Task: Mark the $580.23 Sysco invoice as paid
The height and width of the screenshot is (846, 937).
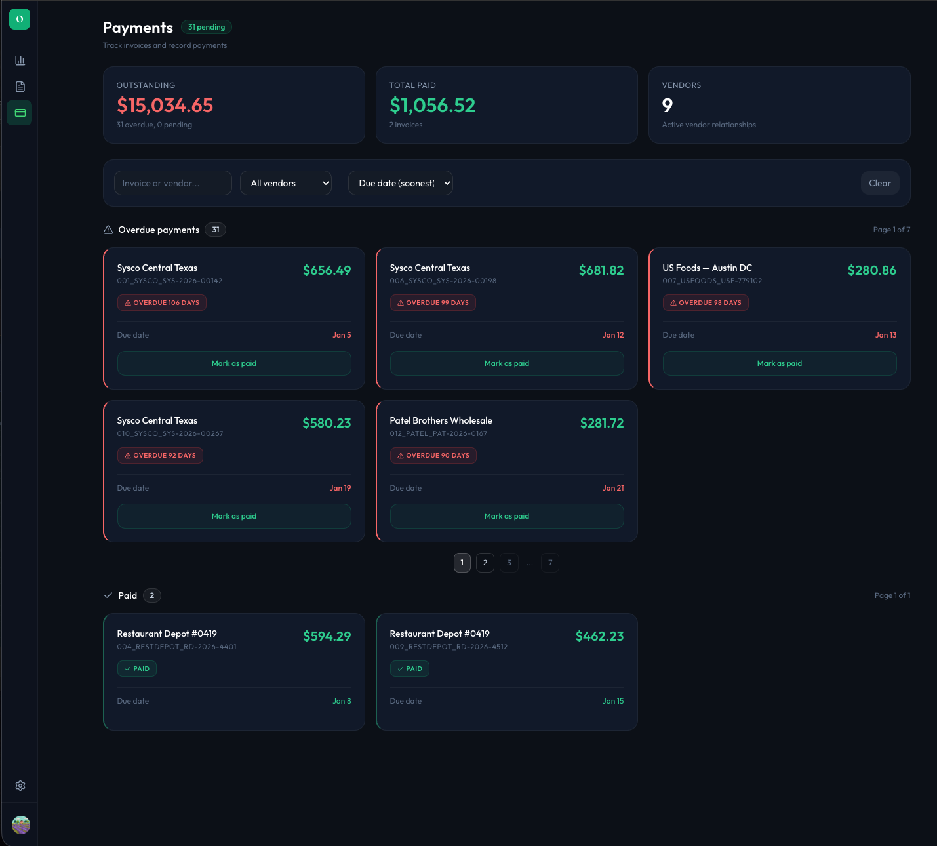Action: 234,516
